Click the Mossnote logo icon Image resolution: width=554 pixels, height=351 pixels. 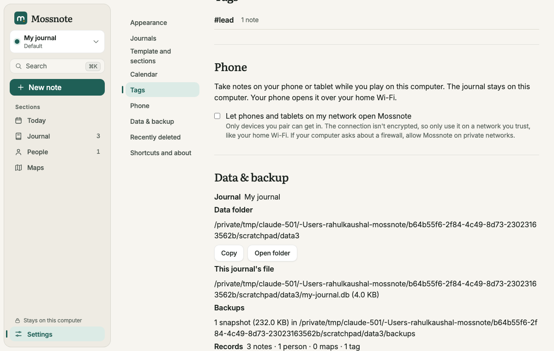pyautogui.click(x=21, y=18)
